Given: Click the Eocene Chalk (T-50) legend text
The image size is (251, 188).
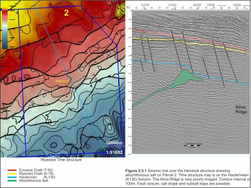Looking at the screenshot, I should click(x=36, y=170).
